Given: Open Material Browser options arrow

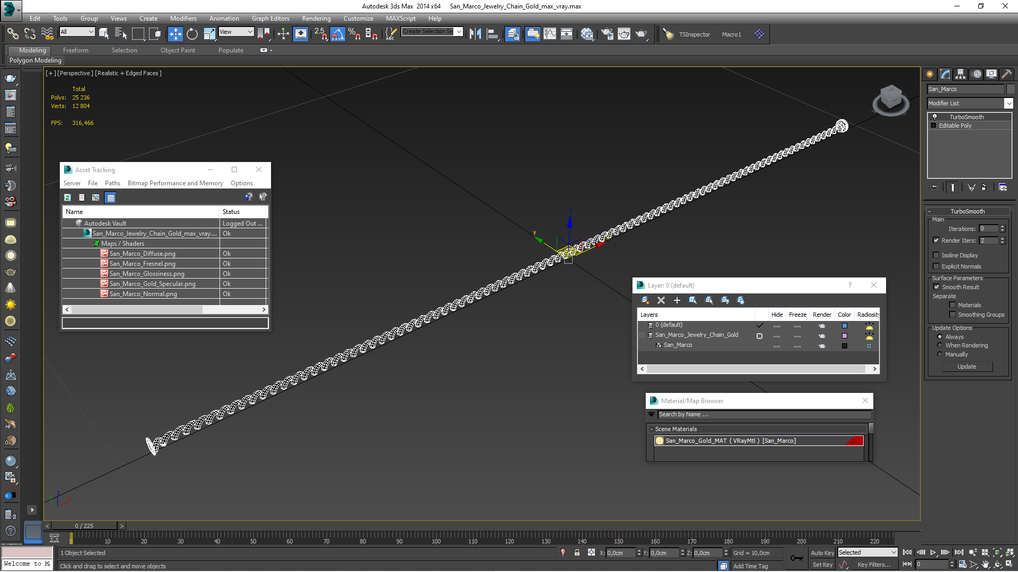Looking at the screenshot, I should click(x=652, y=415).
